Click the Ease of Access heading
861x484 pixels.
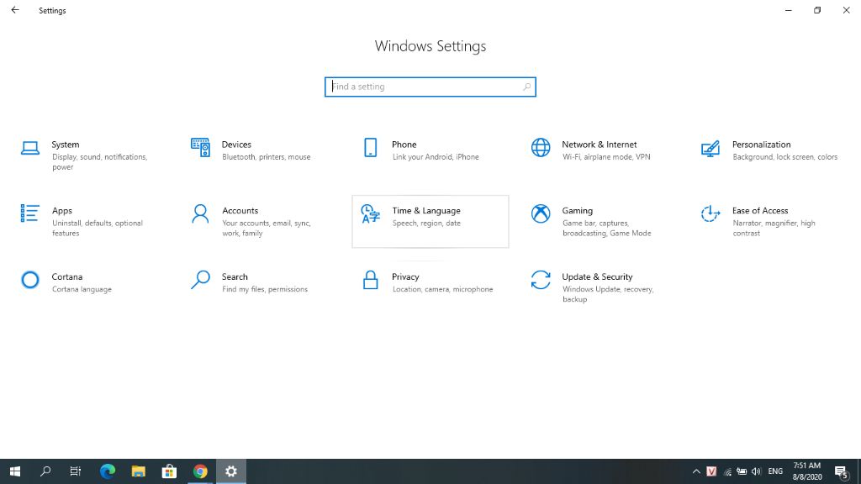760,211
